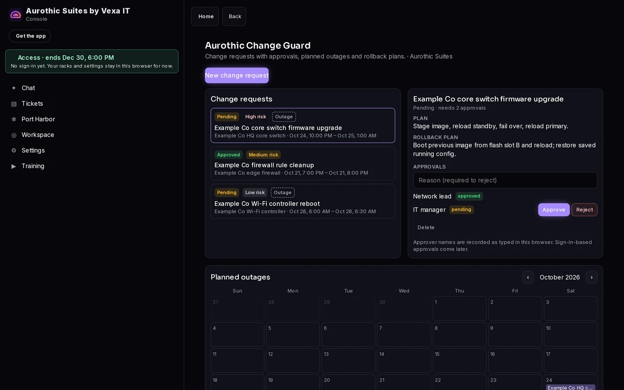
Task: Open Port Harbor in the sidebar
Action: click(x=92, y=119)
